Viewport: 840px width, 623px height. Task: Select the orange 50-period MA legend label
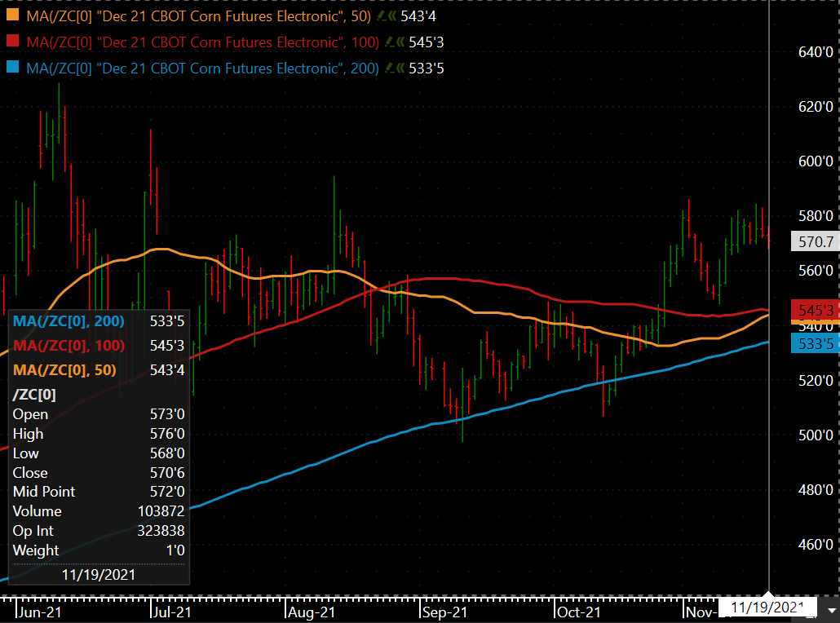tap(199, 16)
